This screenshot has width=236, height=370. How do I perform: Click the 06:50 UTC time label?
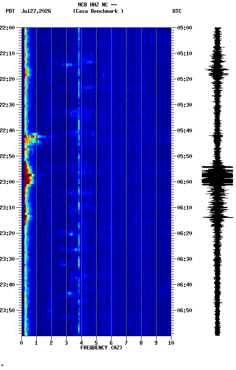tap(185, 310)
